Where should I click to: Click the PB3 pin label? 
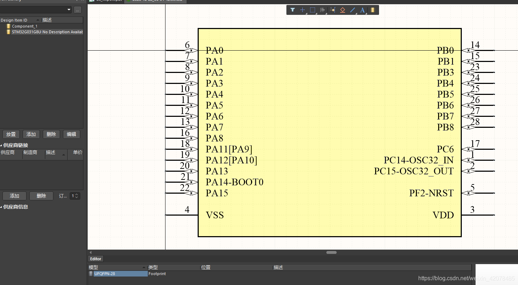(446, 73)
